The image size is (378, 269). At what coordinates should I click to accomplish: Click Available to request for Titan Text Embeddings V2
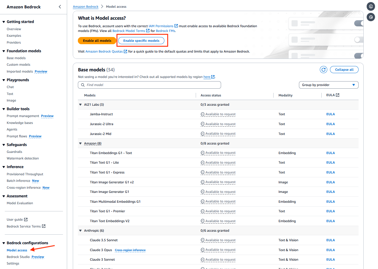(220, 221)
